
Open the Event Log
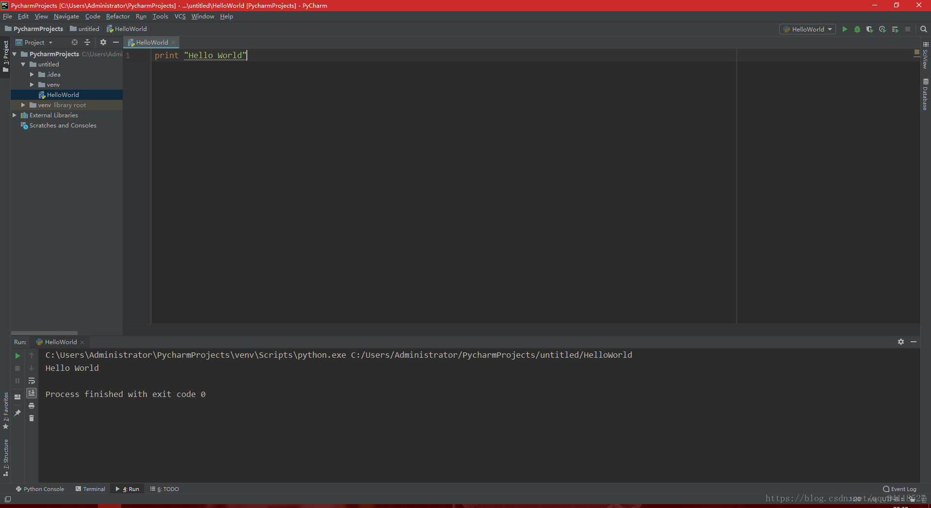click(x=899, y=489)
